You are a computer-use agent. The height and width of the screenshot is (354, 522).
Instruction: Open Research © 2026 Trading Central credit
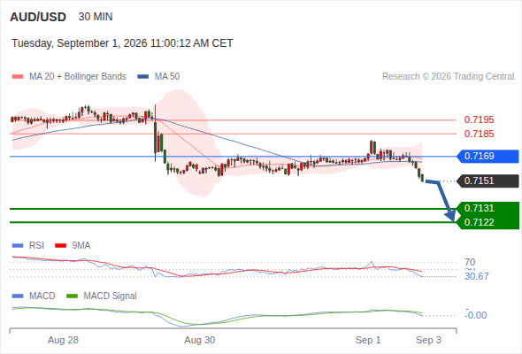click(x=448, y=77)
